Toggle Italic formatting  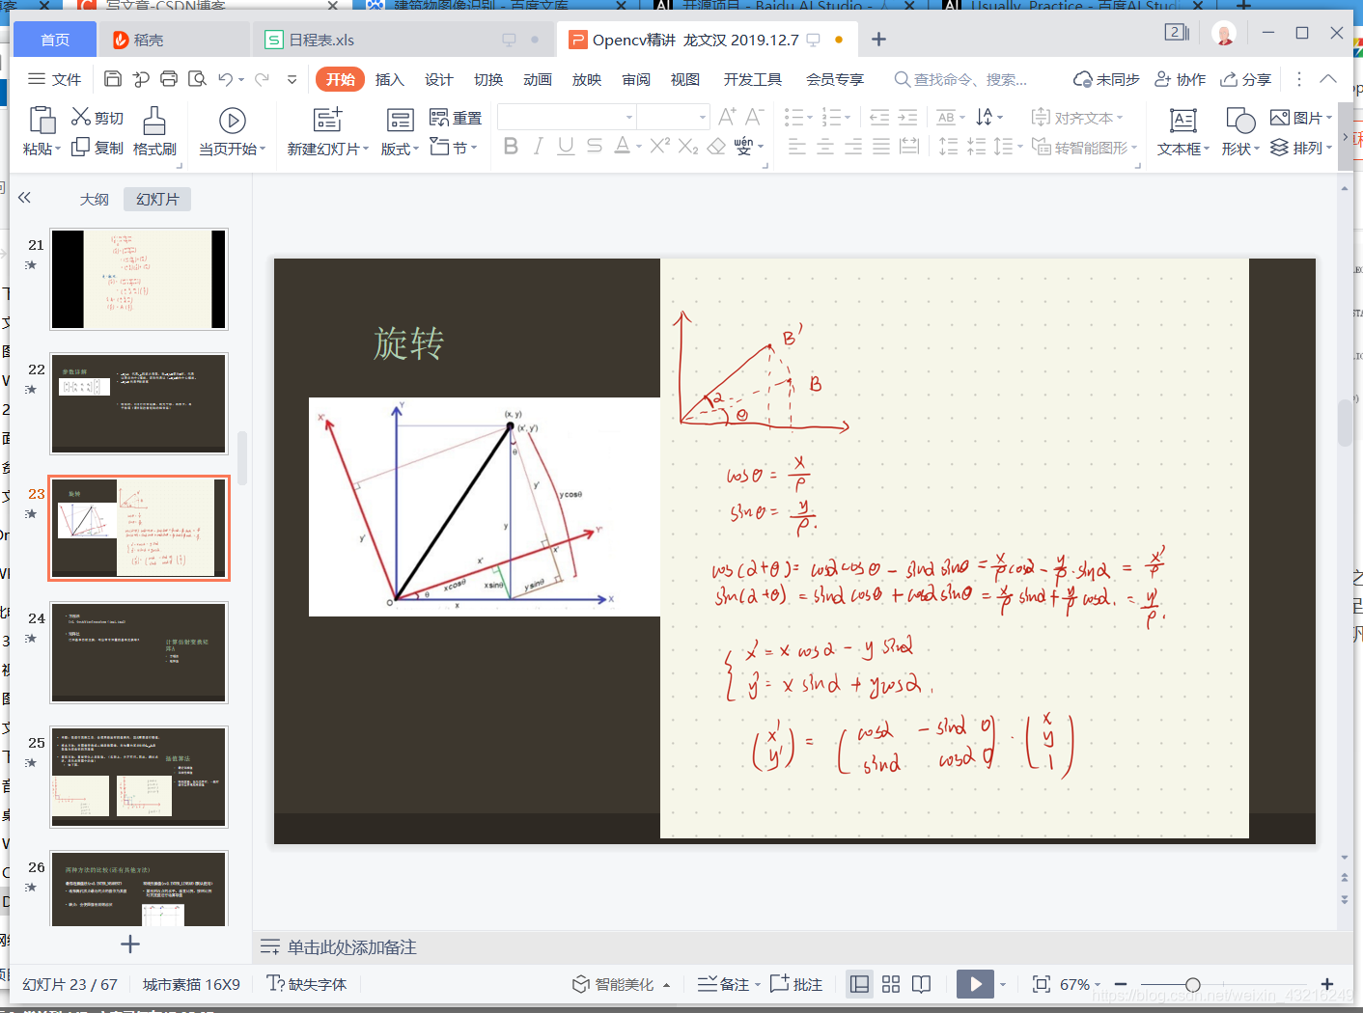[539, 147]
